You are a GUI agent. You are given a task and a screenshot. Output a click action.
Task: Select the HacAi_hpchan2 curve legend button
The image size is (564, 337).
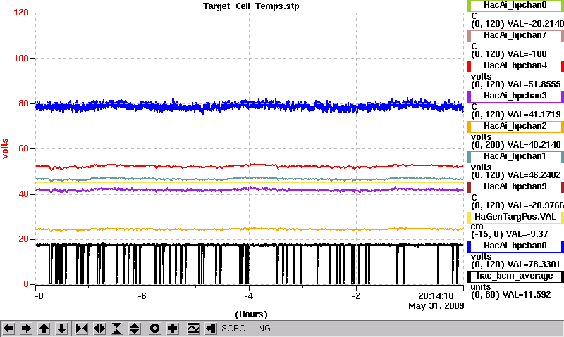pyautogui.click(x=515, y=127)
